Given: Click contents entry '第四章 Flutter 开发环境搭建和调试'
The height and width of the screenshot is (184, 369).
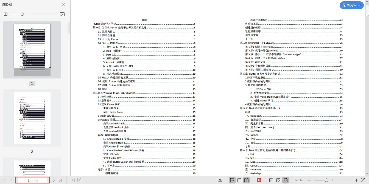Looking at the screenshot, I should coord(291,74).
